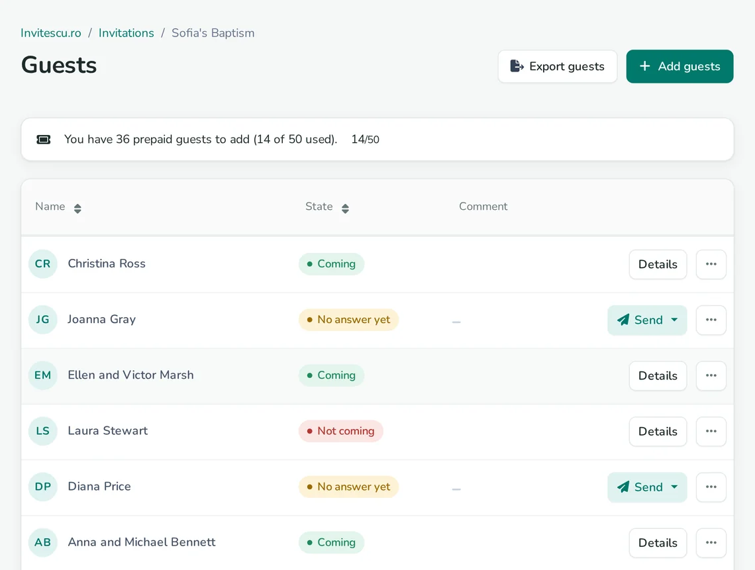Click the AB avatar badge
The height and width of the screenshot is (570, 755).
43,543
